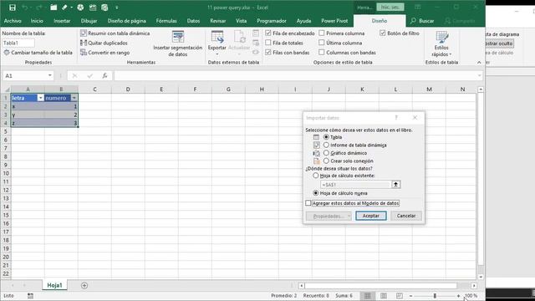Click the help question mark in the Importar datos dialog
The image size is (535, 301).
click(396, 118)
